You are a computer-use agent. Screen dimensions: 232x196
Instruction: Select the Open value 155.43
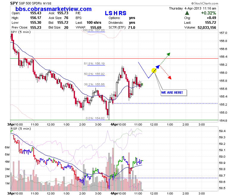pos(36,13)
